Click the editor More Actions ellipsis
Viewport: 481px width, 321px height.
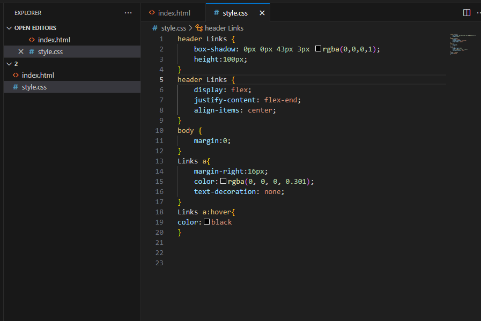pos(478,12)
